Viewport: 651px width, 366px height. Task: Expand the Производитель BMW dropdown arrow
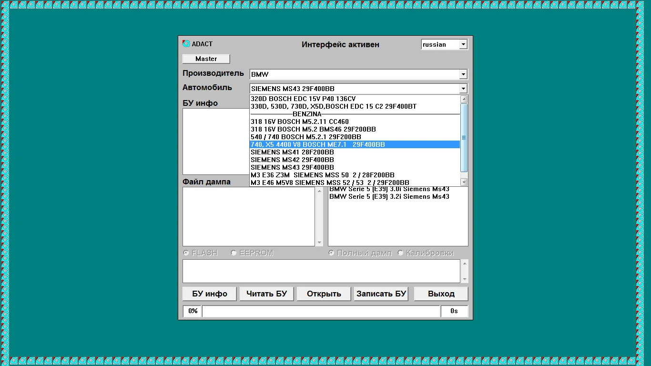pyautogui.click(x=463, y=74)
